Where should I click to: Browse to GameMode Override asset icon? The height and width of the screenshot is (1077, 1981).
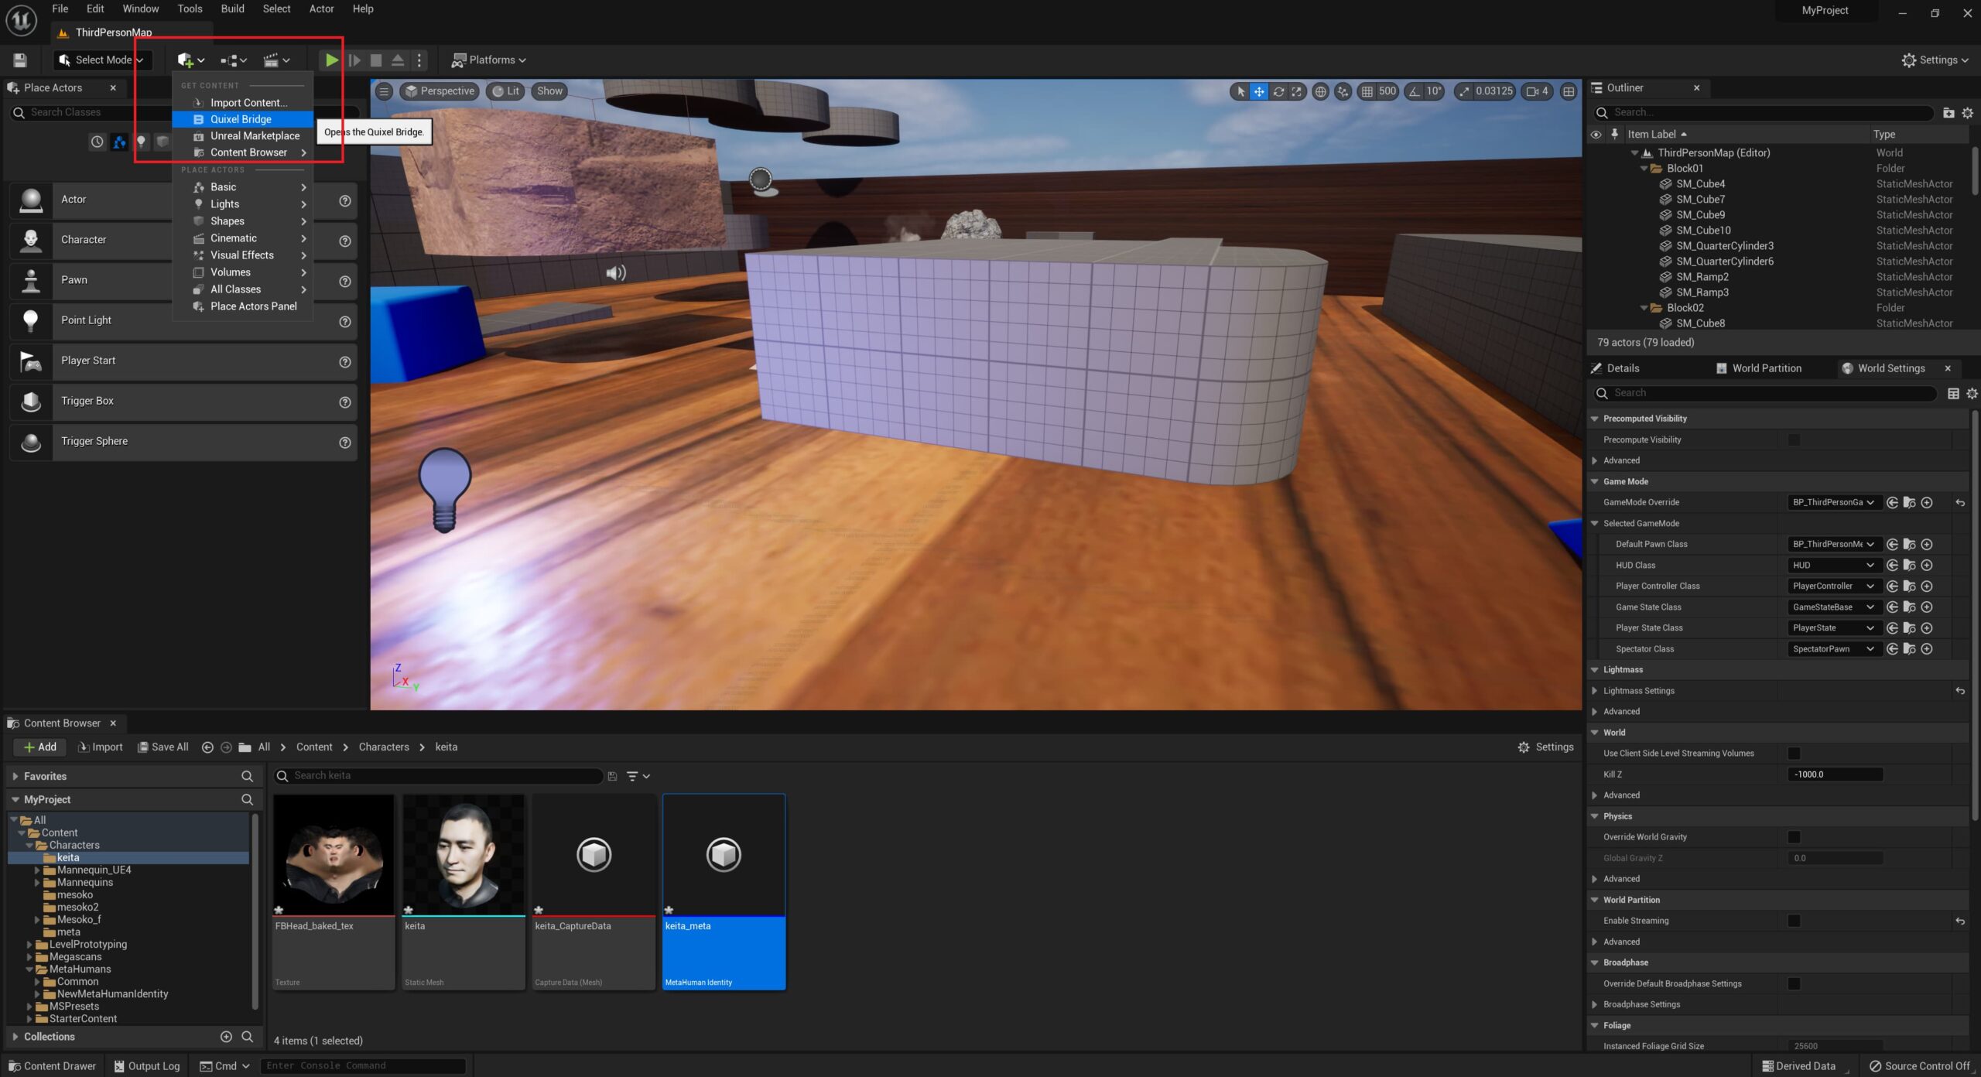click(x=1909, y=503)
